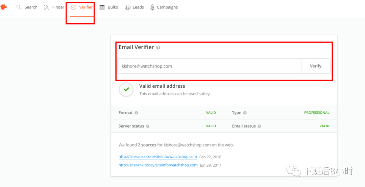Click the Campaigns rocket icon

click(x=152, y=7)
